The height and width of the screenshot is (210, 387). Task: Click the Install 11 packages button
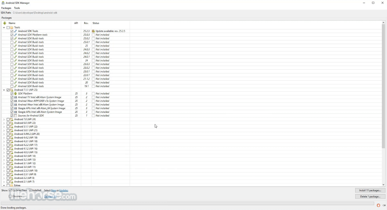[370, 190]
